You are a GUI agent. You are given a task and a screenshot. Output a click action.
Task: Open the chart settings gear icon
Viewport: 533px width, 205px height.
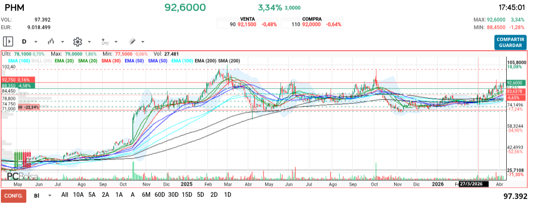77,42
